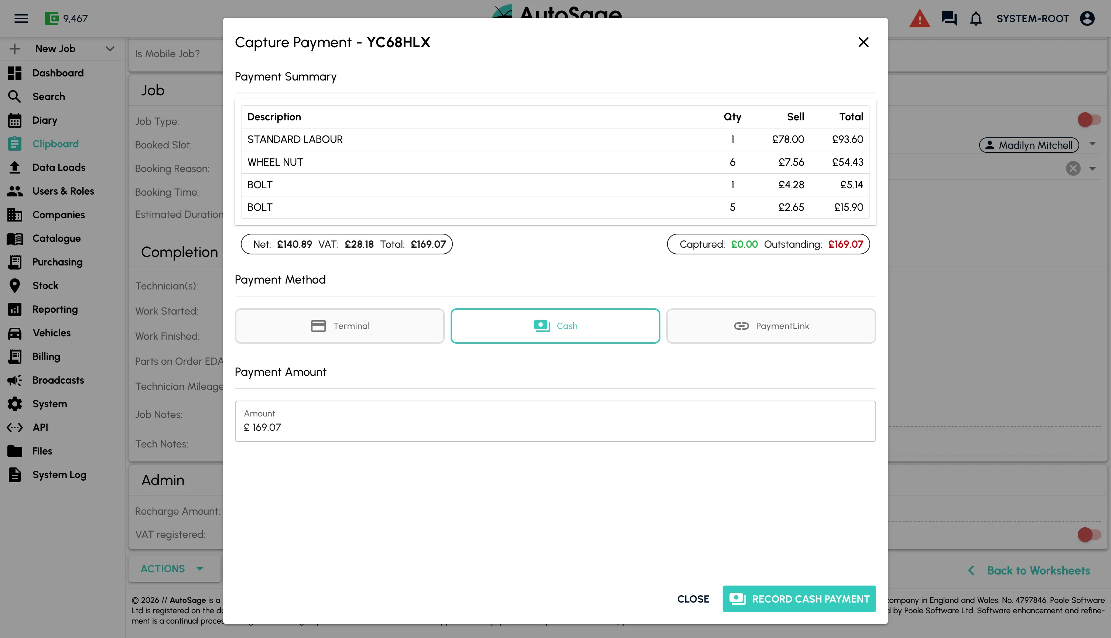This screenshot has height=638, width=1111.
Task: Click the Billing receipt icon
Action: (14, 357)
